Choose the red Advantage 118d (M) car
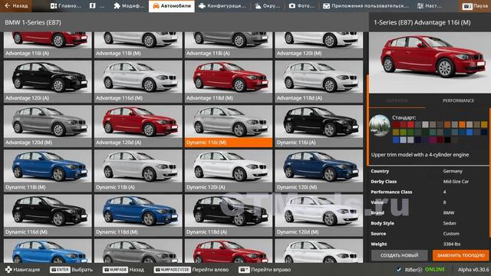Image resolution: width=491 pixels, height=276 pixels. point(229,81)
